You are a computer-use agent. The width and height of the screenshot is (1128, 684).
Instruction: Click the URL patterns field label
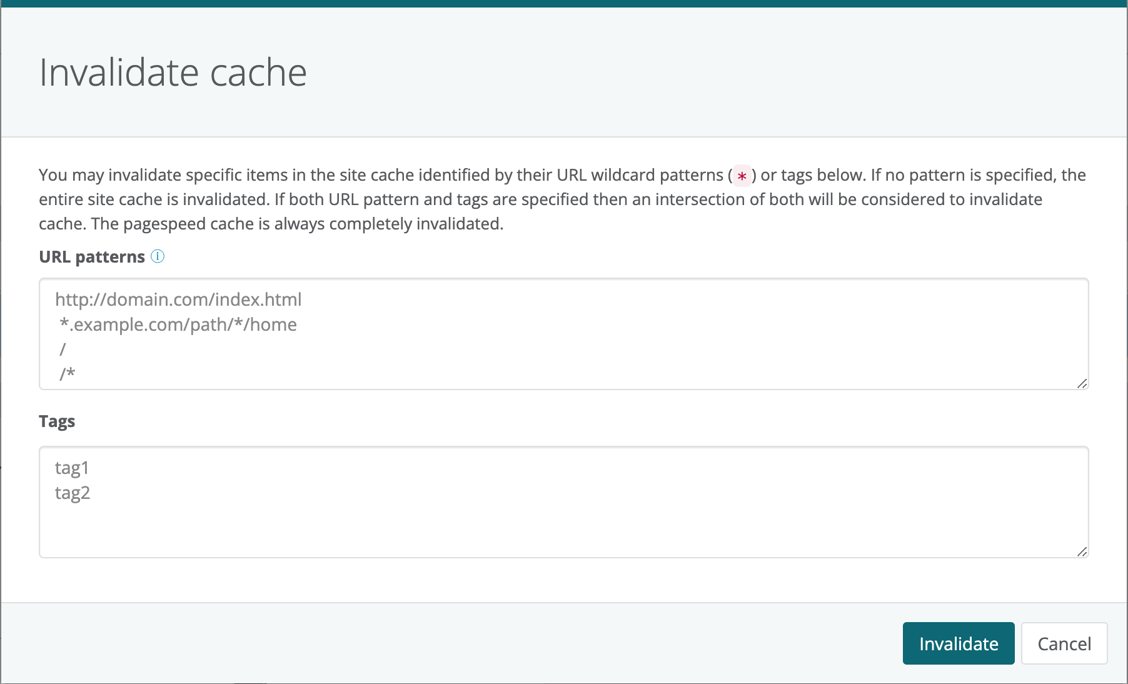click(x=92, y=257)
